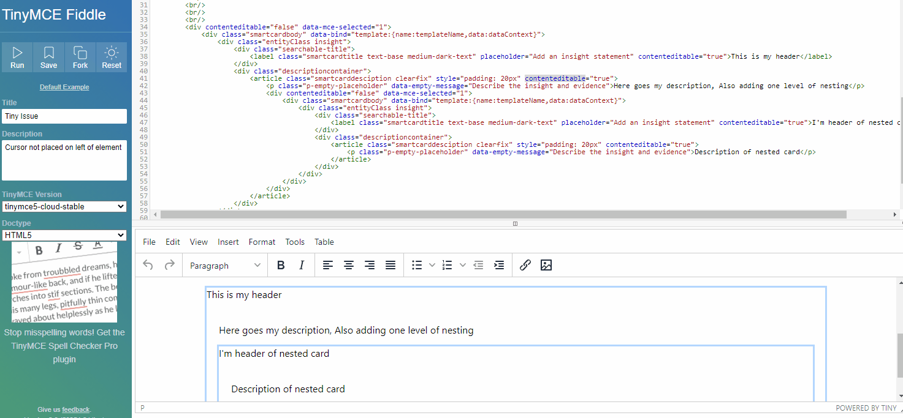
Task: Open the Format menu
Action: (262, 242)
